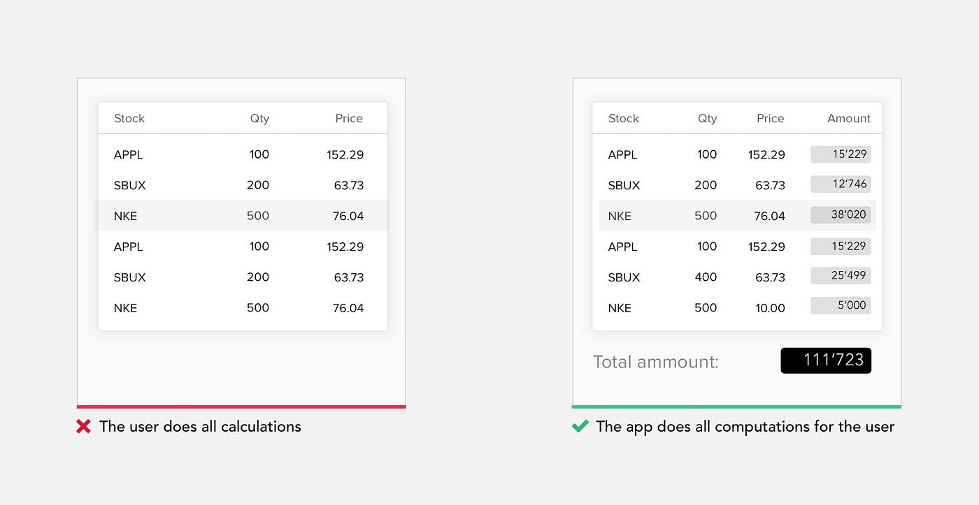Click the red X cross icon
Viewport: 979px width, 505px height.
point(83,426)
